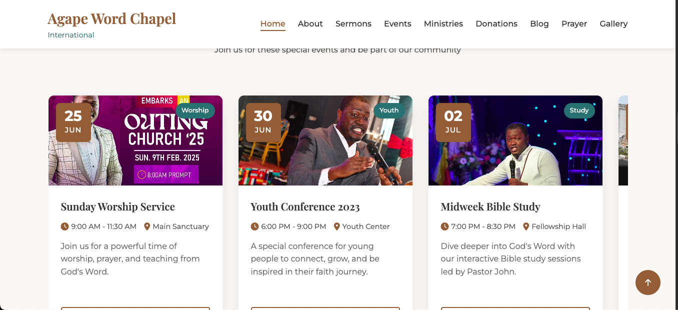The width and height of the screenshot is (678, 310).
Task: Click the Agape Word Chapel logo
Action: (x=111, y=19)
